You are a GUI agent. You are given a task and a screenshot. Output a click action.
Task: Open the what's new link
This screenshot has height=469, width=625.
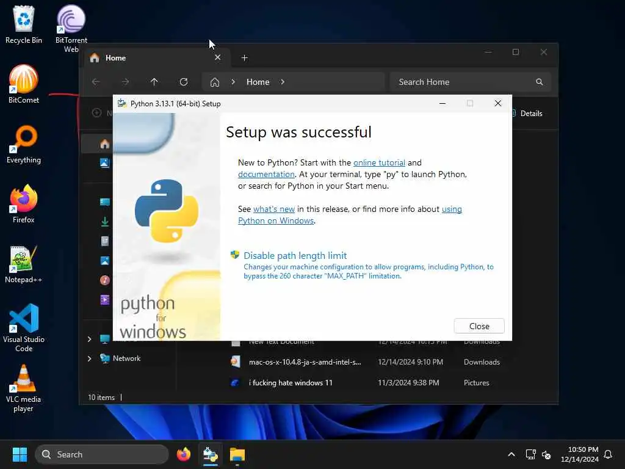[274, 209]
